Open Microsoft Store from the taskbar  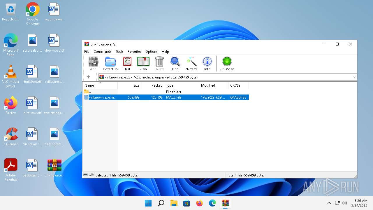click(x=186, y=203)
